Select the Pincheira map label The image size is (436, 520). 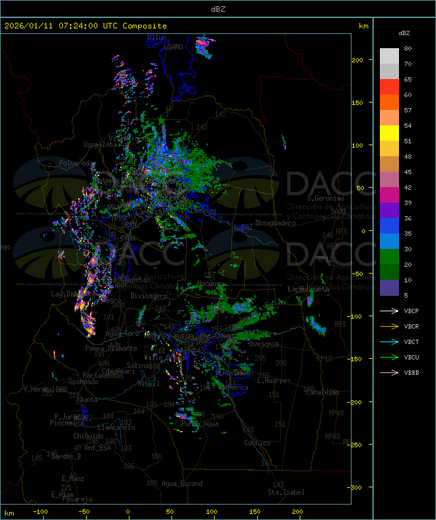coord(67,423)
